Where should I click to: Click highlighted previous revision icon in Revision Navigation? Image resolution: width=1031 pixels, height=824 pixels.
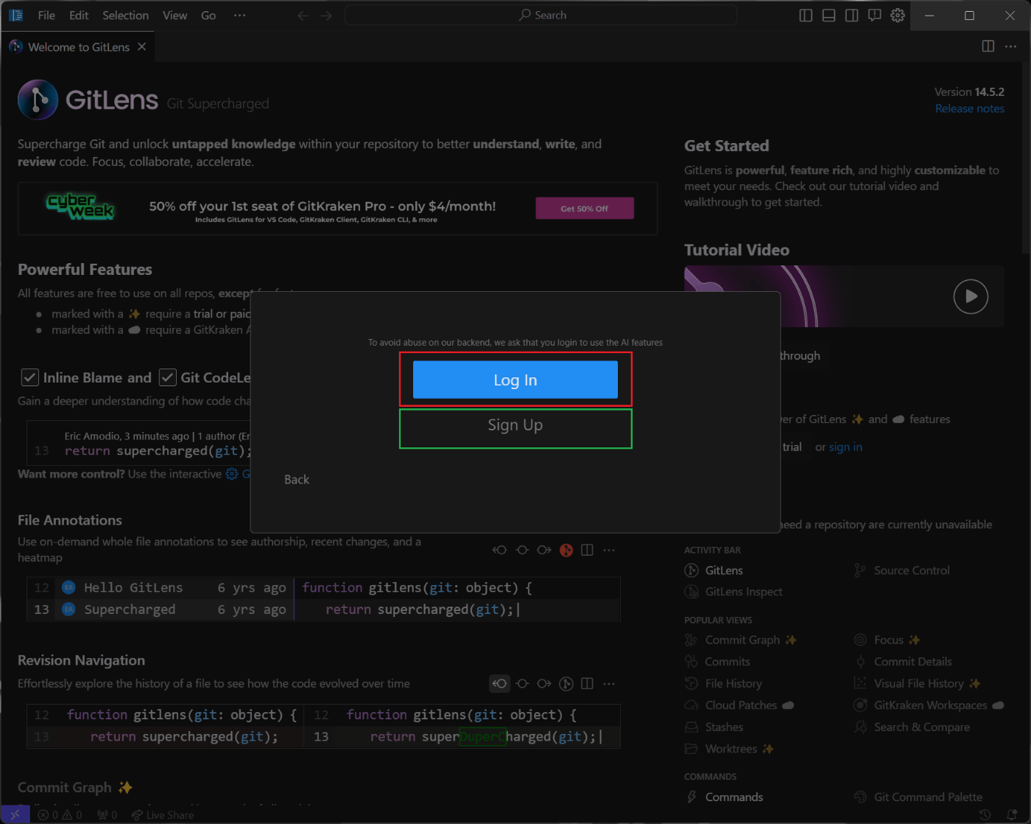click(500, 683)
